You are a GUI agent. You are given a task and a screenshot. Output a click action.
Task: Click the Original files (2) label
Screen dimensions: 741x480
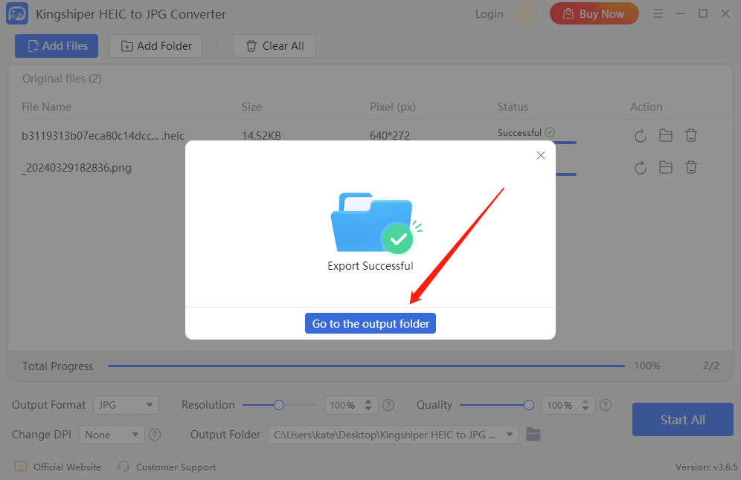coord(62,79)
